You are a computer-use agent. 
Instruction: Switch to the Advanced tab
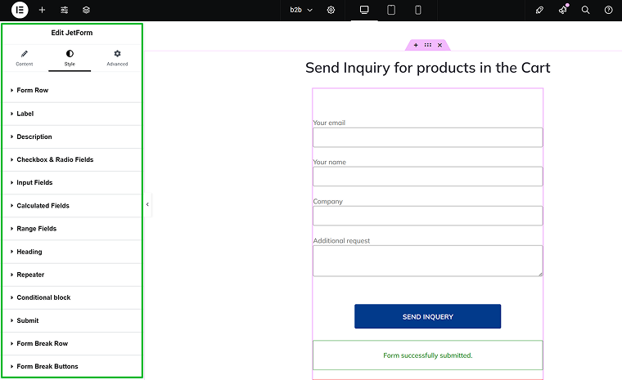click(x=117, y=58)
